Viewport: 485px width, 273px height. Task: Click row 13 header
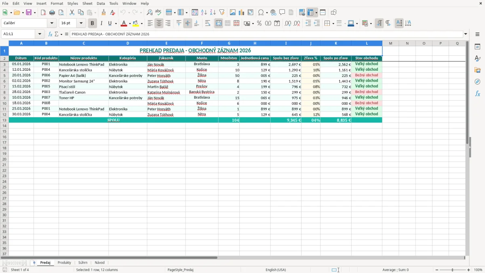tap(4, 120)
